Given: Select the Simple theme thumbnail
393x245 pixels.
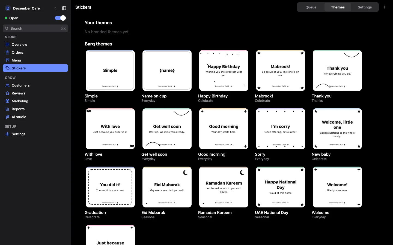Looking at the screenshot, I should click(110, 71).
